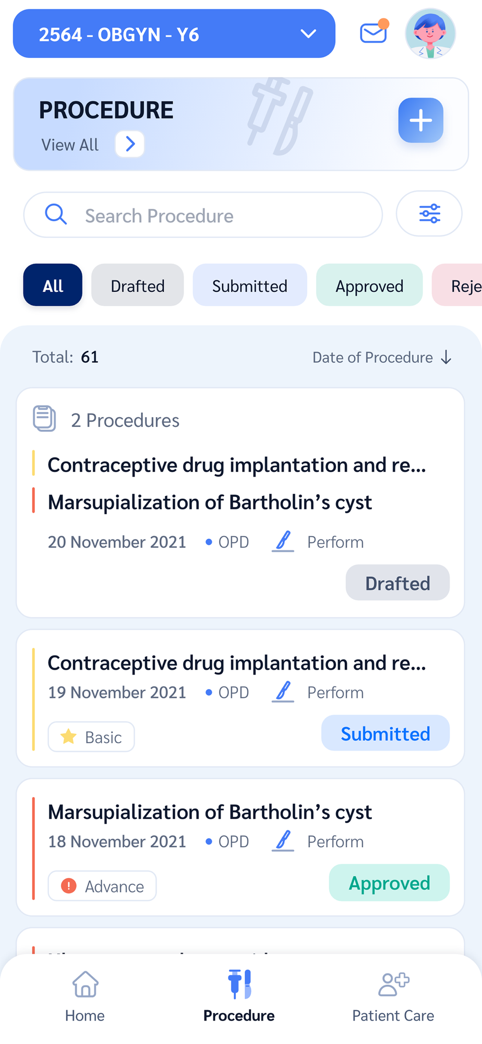The height and width of the screenshot is (1044, 482).
Task: Select the All filter chip
Action: click(x=53, y=286)
